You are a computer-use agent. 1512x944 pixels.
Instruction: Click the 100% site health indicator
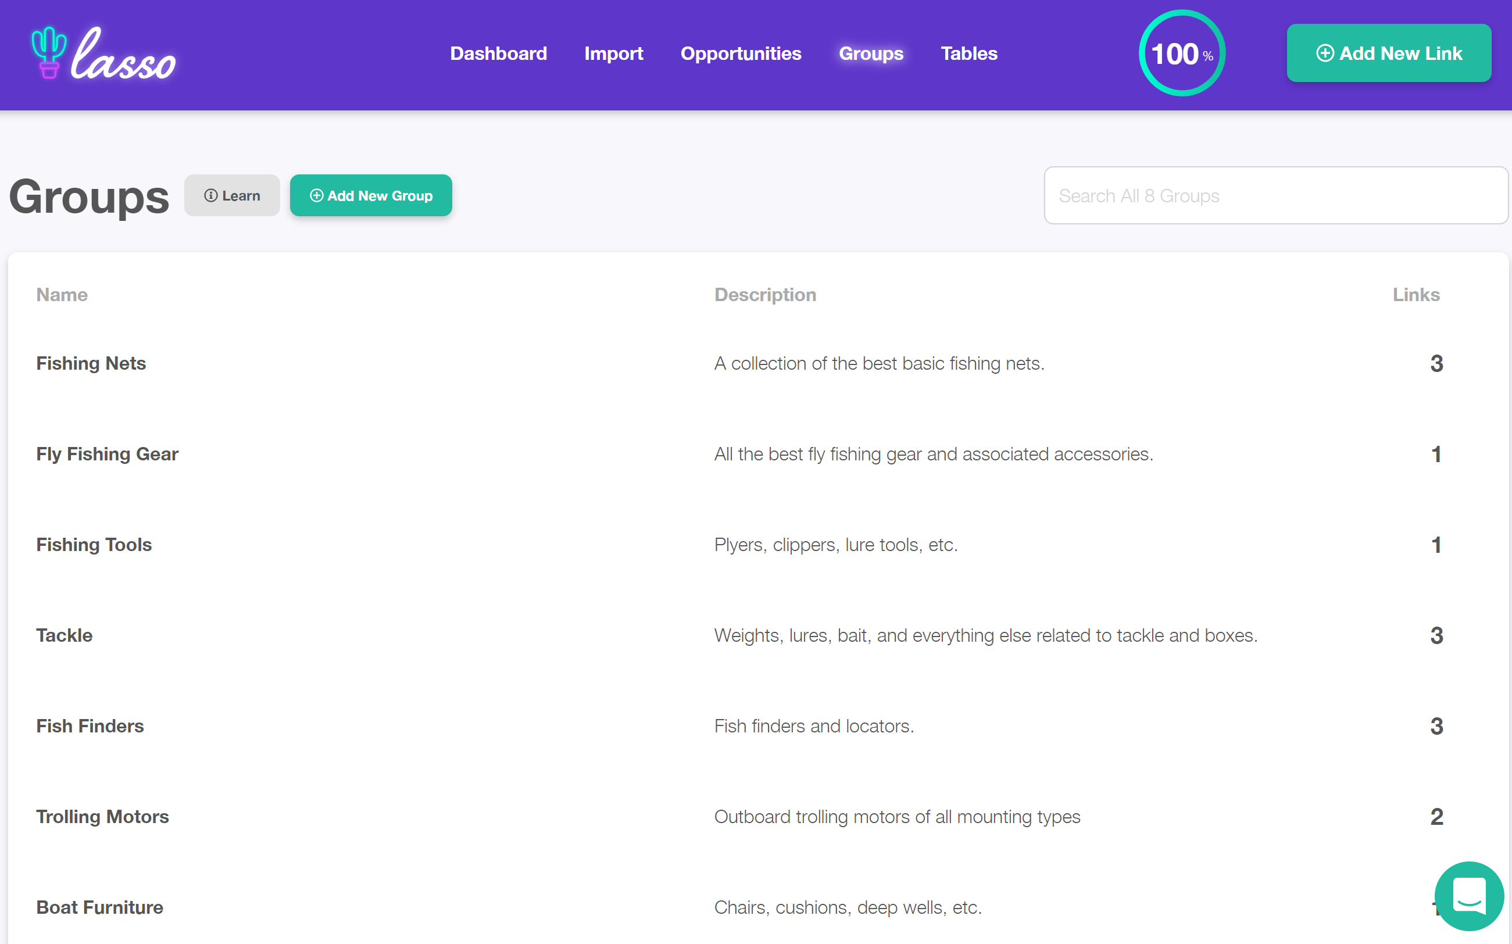tap(1181, 53)
